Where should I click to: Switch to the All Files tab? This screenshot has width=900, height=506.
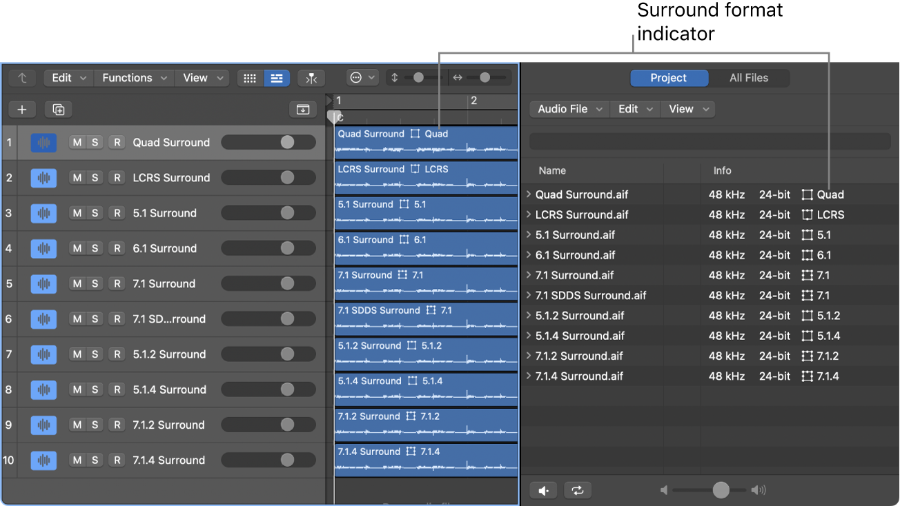(x=750, y=78)
